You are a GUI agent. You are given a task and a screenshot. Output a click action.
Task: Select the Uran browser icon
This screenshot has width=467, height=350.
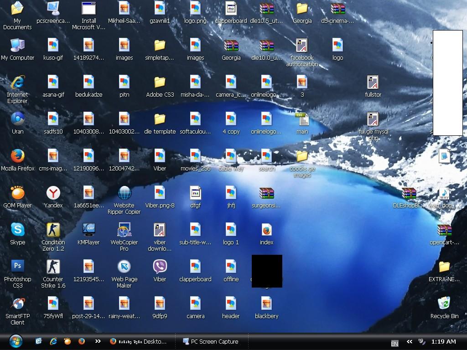tap(18, 119)
